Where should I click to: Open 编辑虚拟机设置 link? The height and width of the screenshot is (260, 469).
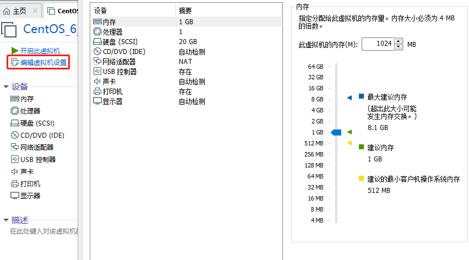[x=43, y=63]
